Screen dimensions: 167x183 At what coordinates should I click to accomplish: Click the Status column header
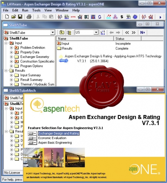[x=127, y=38]
